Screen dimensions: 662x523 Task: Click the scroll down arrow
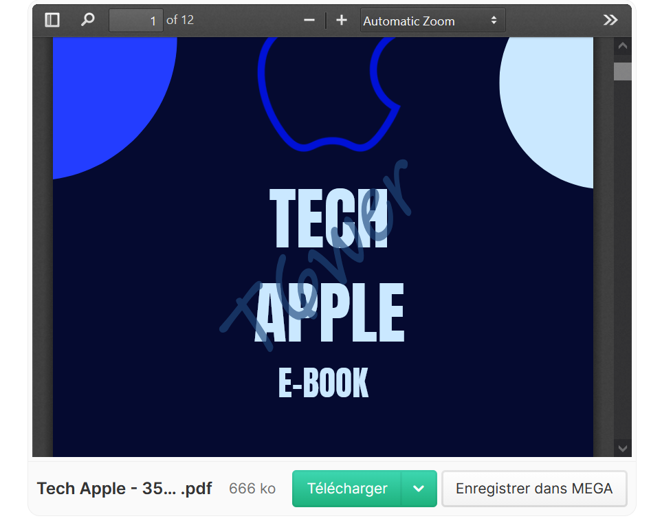point(623,448)
